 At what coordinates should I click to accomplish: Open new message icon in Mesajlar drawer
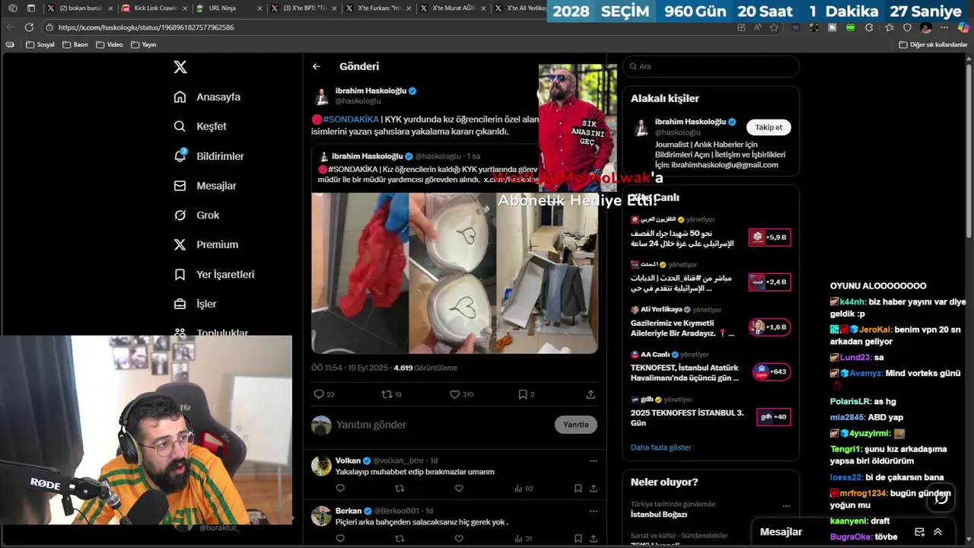[919, 532]
